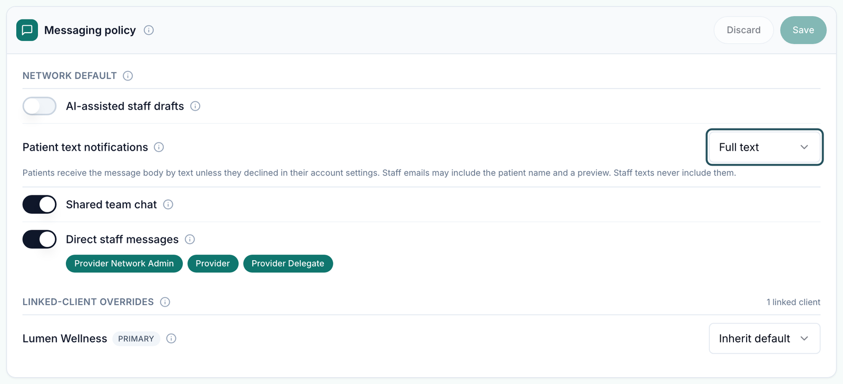Disable Direct staff messages toggle
Viewport: 843px width, 384px height.
coord(40,239)
